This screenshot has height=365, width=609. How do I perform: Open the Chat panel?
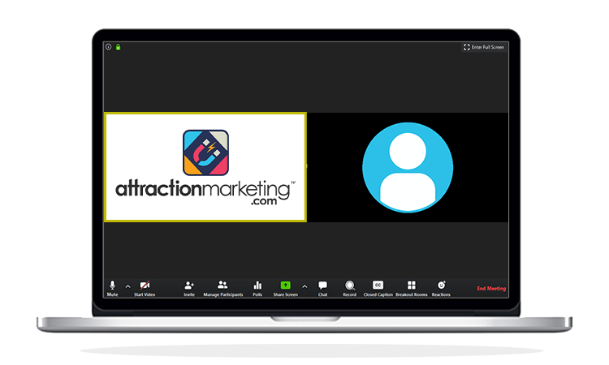pos(322,288)
